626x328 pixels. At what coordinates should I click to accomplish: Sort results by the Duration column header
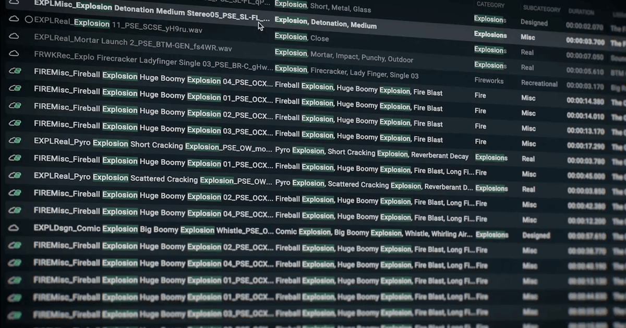[582, 11]
